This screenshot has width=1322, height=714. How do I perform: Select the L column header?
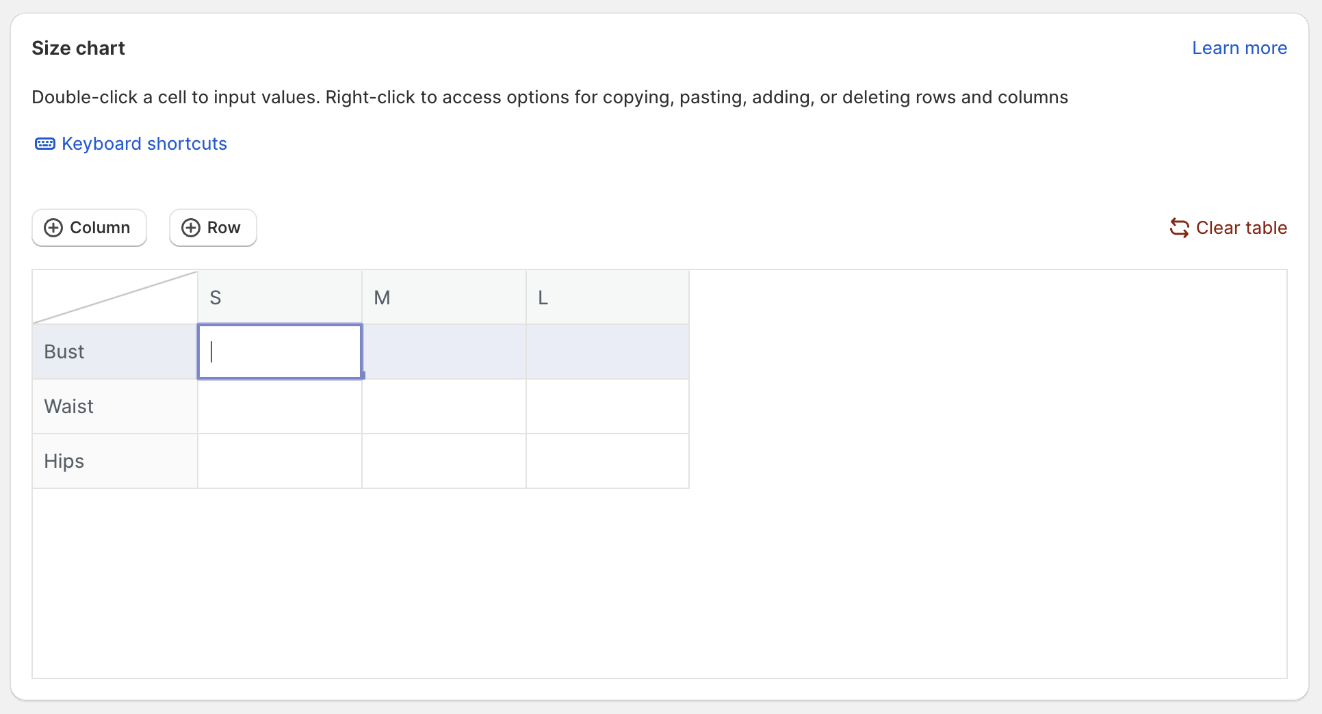click(x=608, y=297)
